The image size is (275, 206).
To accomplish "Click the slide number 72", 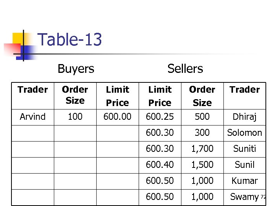I will [x=263, y=197].
